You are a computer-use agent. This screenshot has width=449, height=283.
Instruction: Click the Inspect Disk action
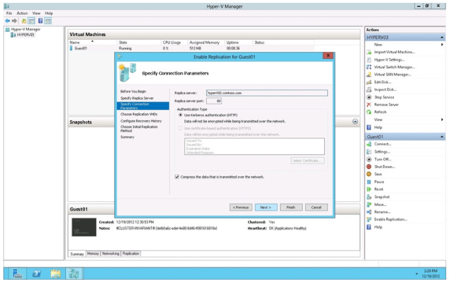(385, 90)
